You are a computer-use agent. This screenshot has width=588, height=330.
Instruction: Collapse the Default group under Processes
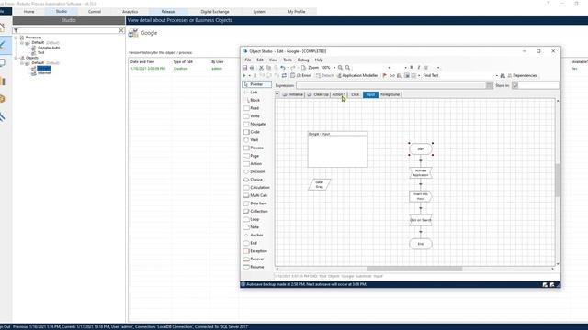click(x=22, y=43)
